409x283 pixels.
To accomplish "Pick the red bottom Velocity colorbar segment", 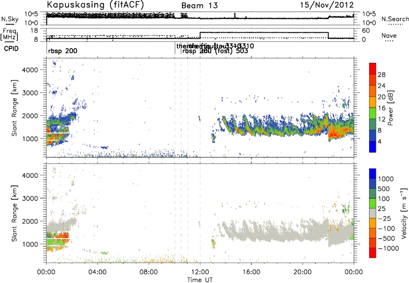I will pos(373,253).
